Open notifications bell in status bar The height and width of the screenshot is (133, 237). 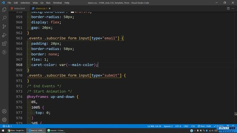click(x=233, y=126)
